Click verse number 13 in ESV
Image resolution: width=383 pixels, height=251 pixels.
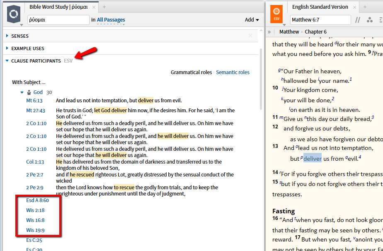(275, 146)
